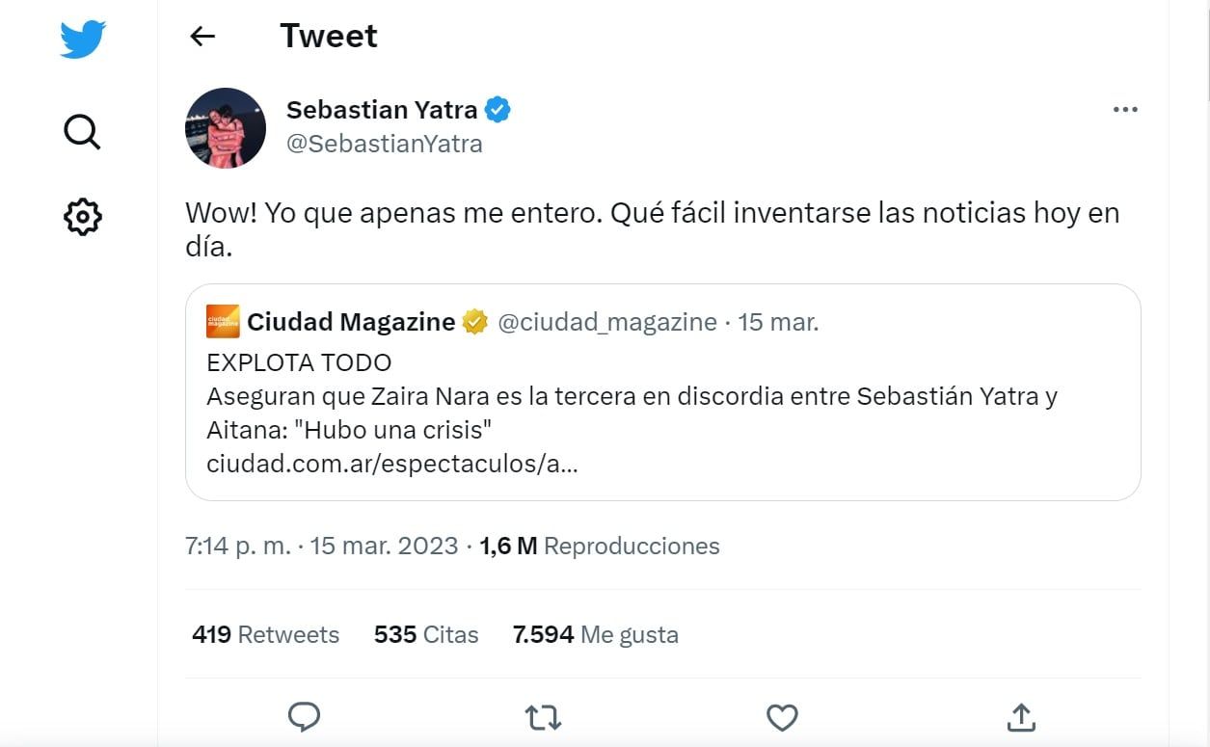Click the Twitter bird logo
This screenshot has width=1210, height=747.
[x=83, y=40]
